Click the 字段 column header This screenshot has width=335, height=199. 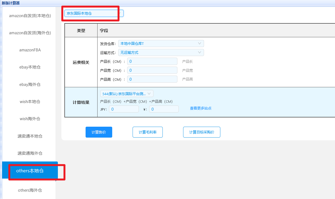coord(104,31)
